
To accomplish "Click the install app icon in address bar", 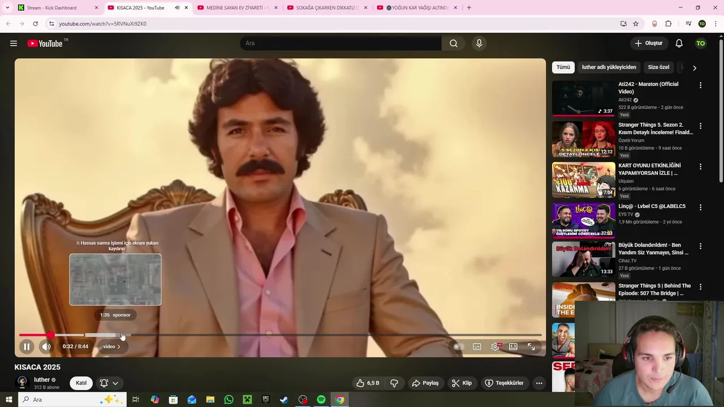I will (623, 24).
